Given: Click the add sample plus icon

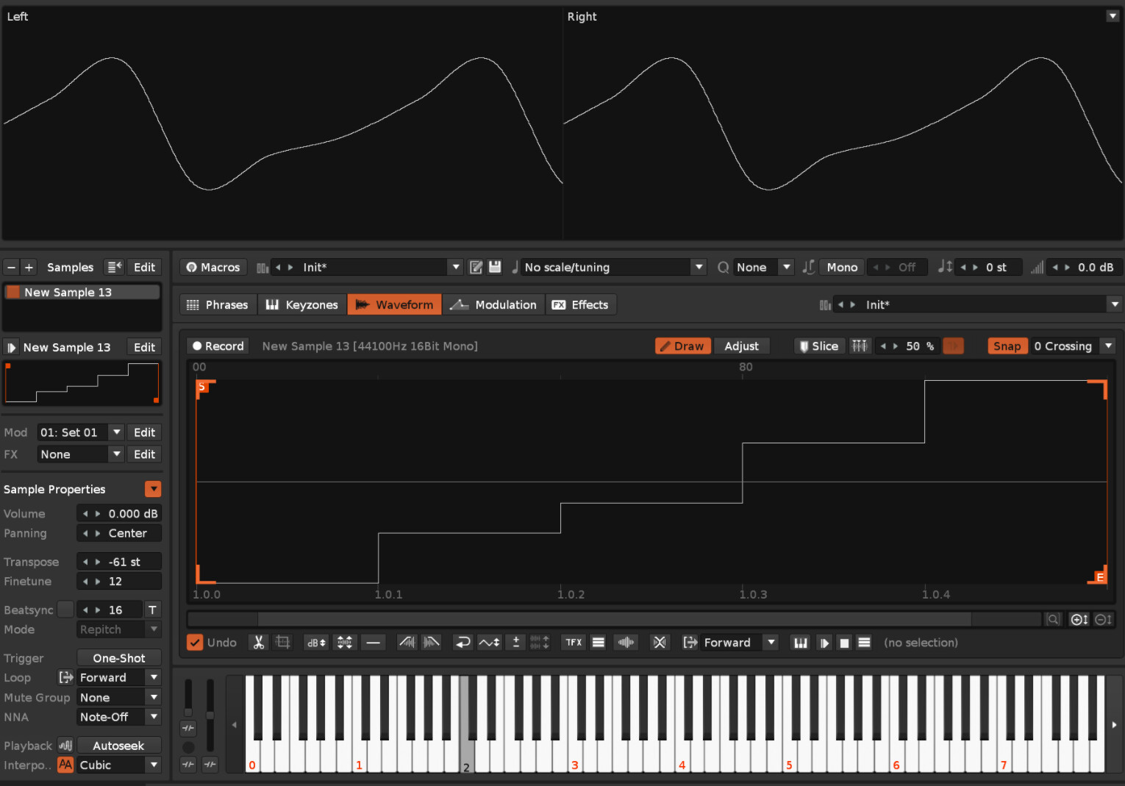Looking at the screenshot, I should tap(29, 268).
